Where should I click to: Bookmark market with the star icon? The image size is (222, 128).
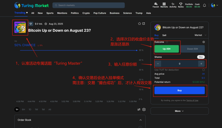(x=139, y=24)
